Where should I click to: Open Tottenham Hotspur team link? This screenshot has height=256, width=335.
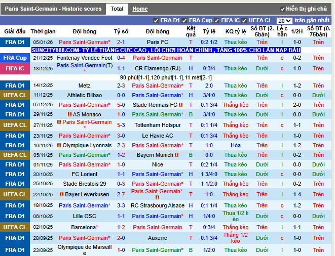pos(158,125)
